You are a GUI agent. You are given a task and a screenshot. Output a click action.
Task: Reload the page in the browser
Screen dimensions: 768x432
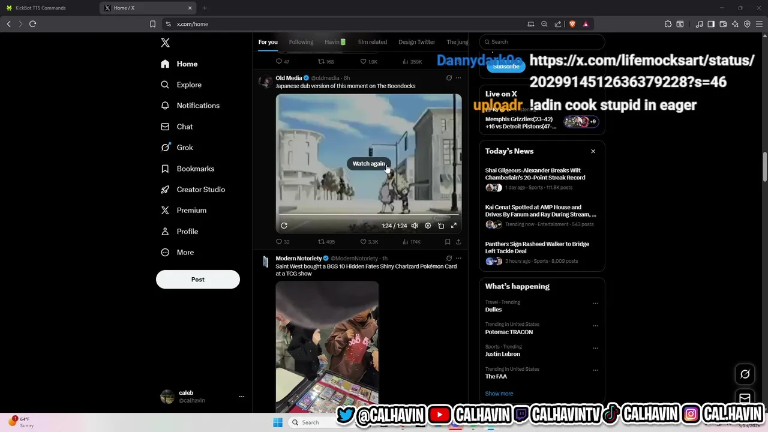click(32, 24)
